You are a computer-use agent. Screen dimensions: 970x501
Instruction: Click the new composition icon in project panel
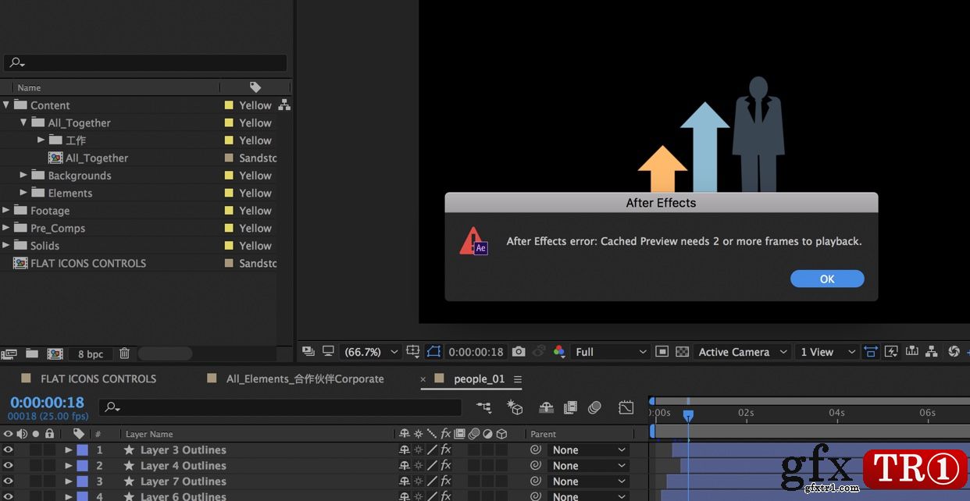[x=55, y=354]
